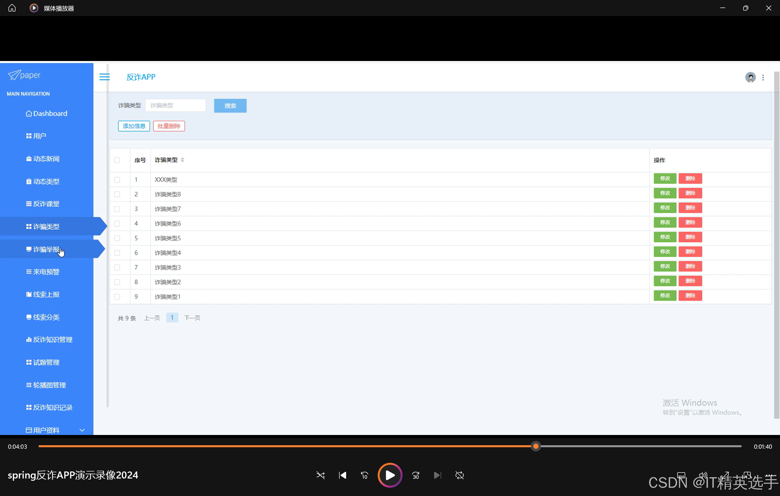Viewport: 780px width, 496px height.
Task: Click the video progress slider handle
Action: click(536, 446)
